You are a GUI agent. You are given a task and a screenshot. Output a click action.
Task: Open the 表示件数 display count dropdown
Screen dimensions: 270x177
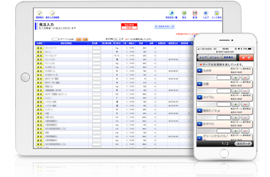click(x=117, y=39)
